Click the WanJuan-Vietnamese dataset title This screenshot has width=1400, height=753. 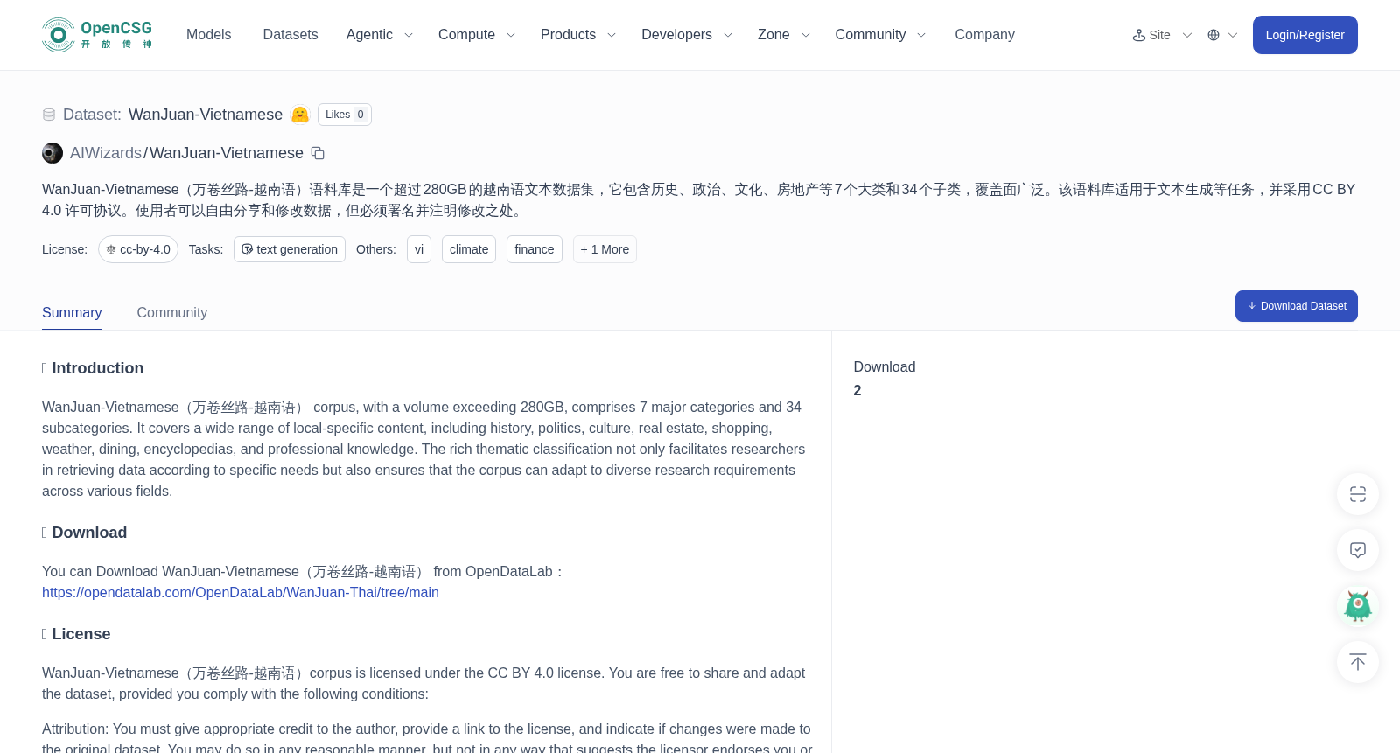coord(206,115)
